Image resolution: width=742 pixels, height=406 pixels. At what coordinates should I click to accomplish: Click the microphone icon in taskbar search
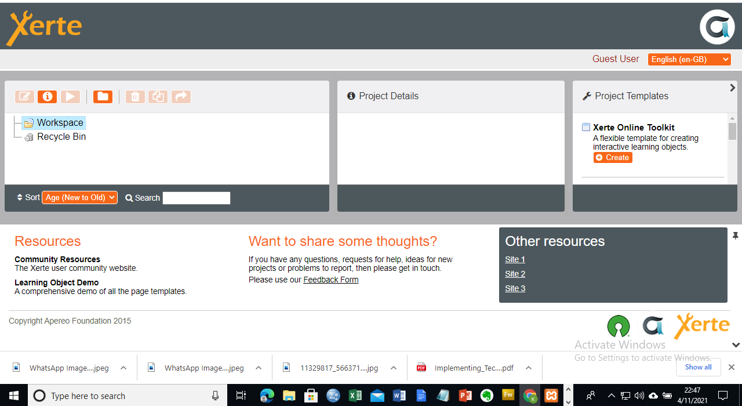click(216, 396)
